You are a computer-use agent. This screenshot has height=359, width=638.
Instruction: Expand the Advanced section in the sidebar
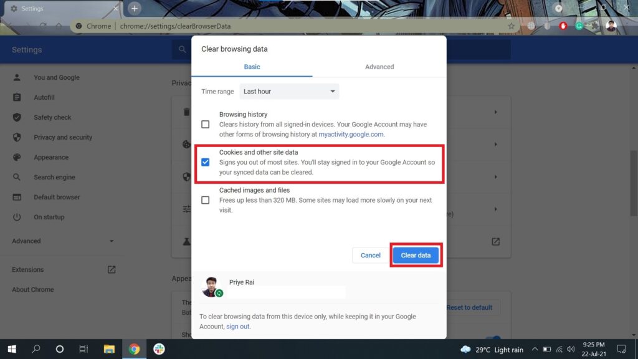point(62,241)
